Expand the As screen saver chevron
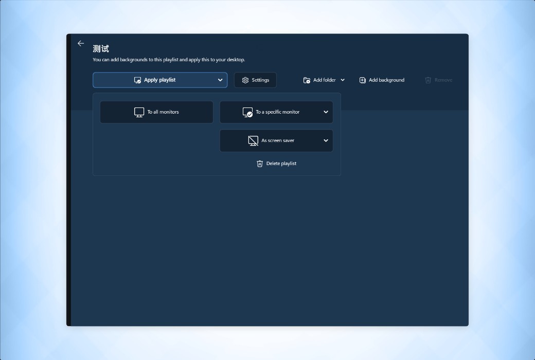This screenshot has width=535, height=360. pos(326,140)
